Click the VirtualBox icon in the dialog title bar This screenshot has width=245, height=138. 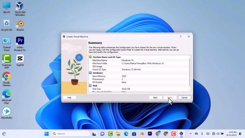point(64,36)
